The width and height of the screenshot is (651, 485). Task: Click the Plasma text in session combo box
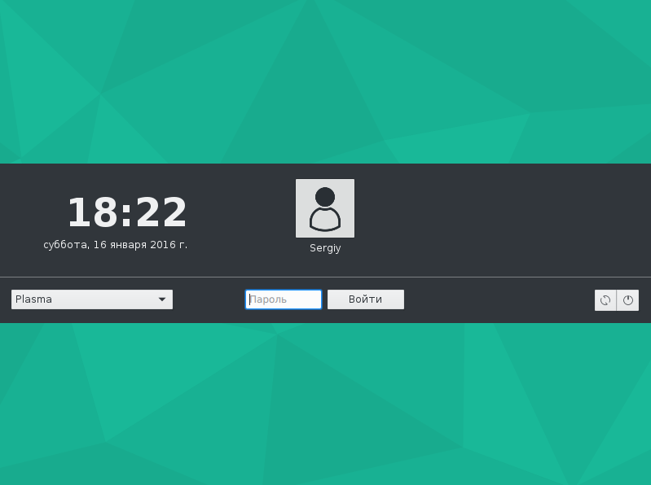pyautogui.click(x=33, y=299)
